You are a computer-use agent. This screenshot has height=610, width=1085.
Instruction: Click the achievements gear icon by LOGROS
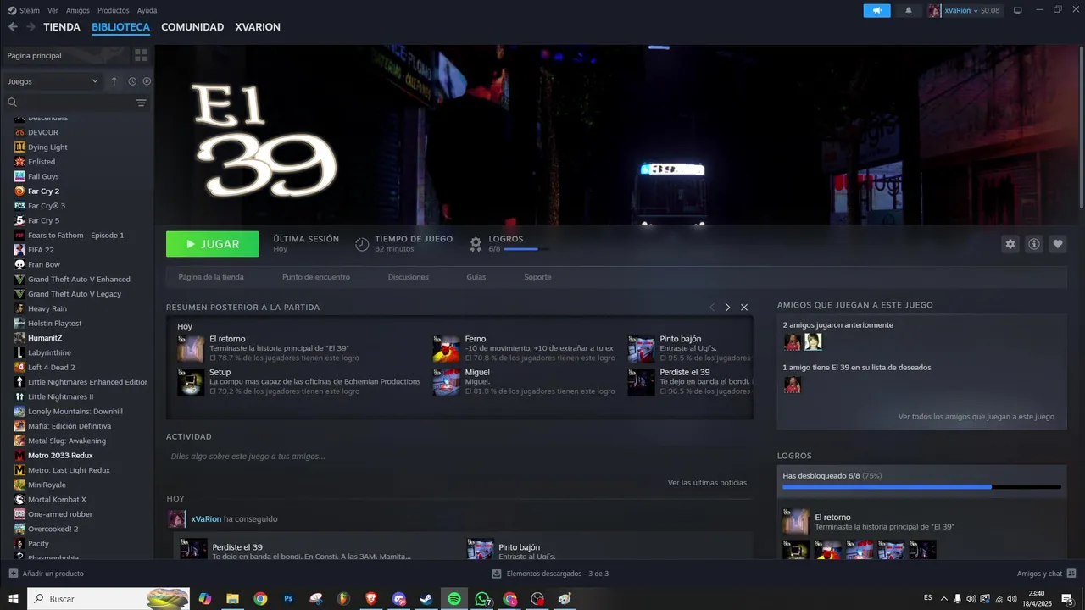pos(476,244)
